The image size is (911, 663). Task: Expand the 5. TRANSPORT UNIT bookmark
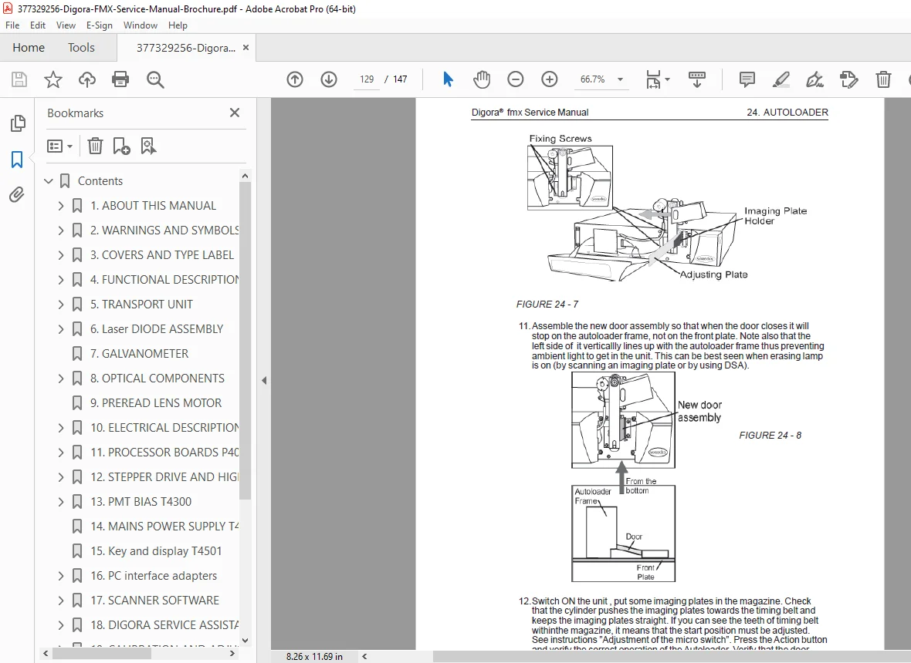(61, 304)
